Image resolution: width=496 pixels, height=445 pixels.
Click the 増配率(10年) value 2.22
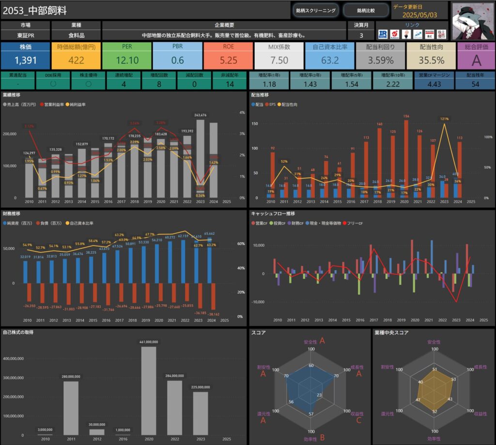click(393, 84)
